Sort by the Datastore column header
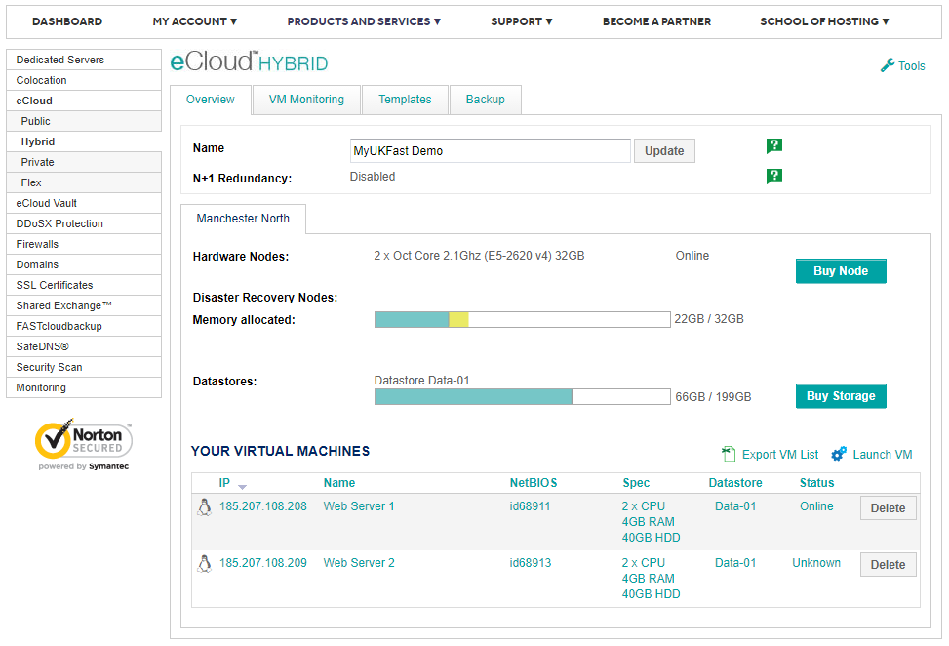Viewport: 949px width, 646px height. tap(735, 483)
